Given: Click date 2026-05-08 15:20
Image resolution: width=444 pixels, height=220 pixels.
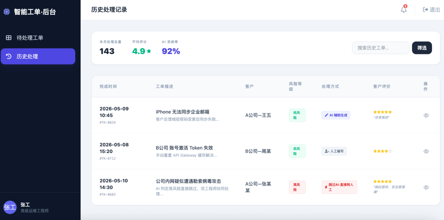Looking at the screenshot, I should pyautogui.click(x=114, y=148).
